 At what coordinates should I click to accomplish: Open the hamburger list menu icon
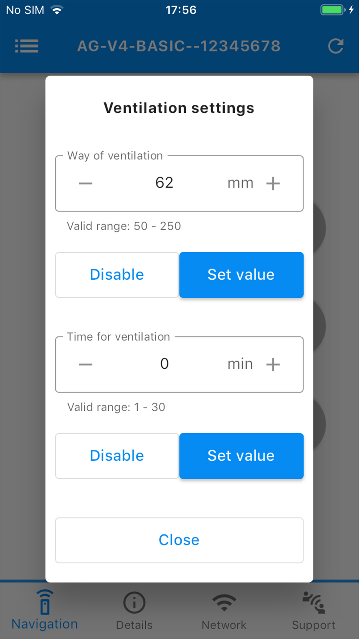click(x=27, y=46)
